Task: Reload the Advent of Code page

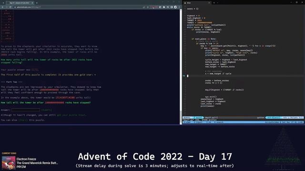Action: [10, 7]
